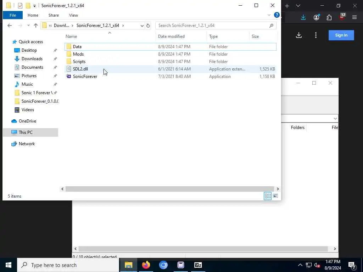Image resolution: width=363 pixels, height=272 pixels.
Task: Click Properties icon in title toolbar
Action: point(20,6)
